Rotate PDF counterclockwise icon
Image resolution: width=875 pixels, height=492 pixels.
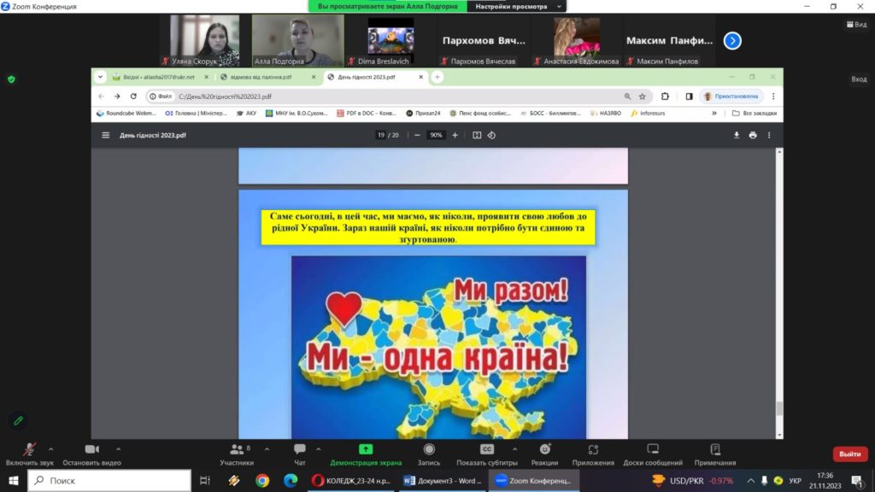(x=491, y=135)
